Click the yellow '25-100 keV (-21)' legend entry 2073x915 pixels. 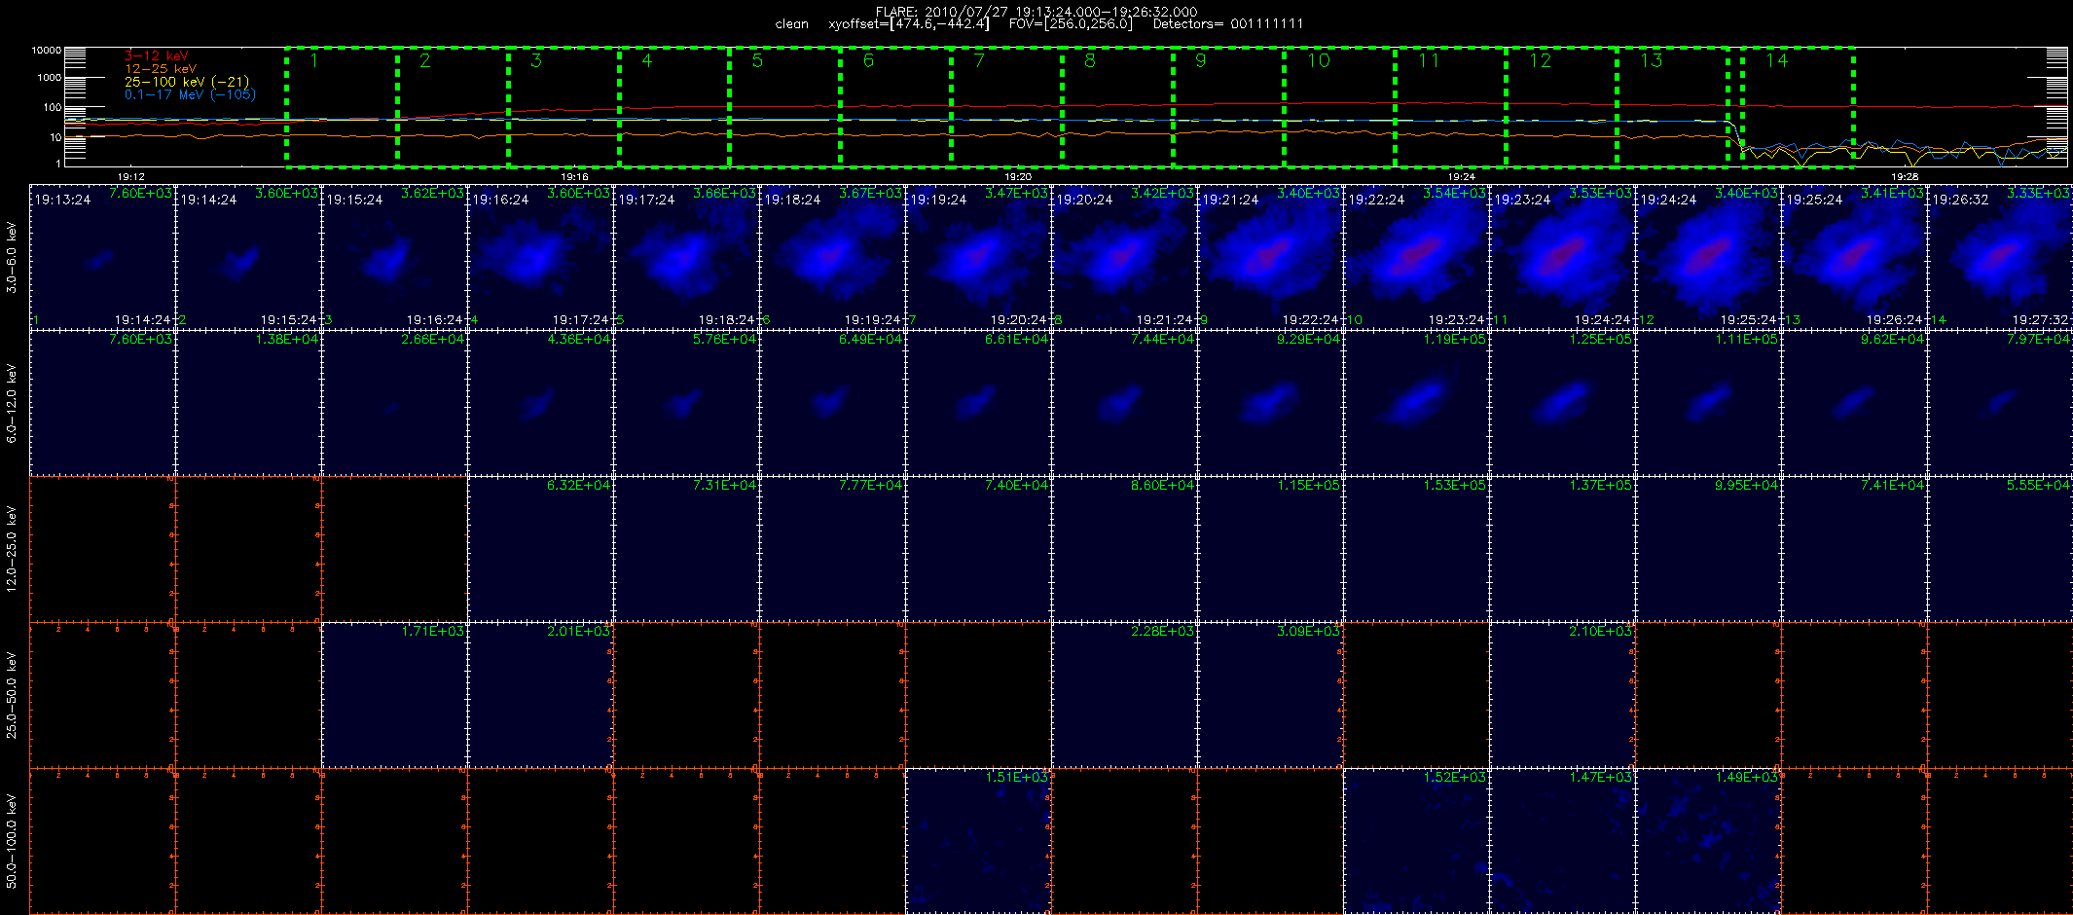point(187,82)
